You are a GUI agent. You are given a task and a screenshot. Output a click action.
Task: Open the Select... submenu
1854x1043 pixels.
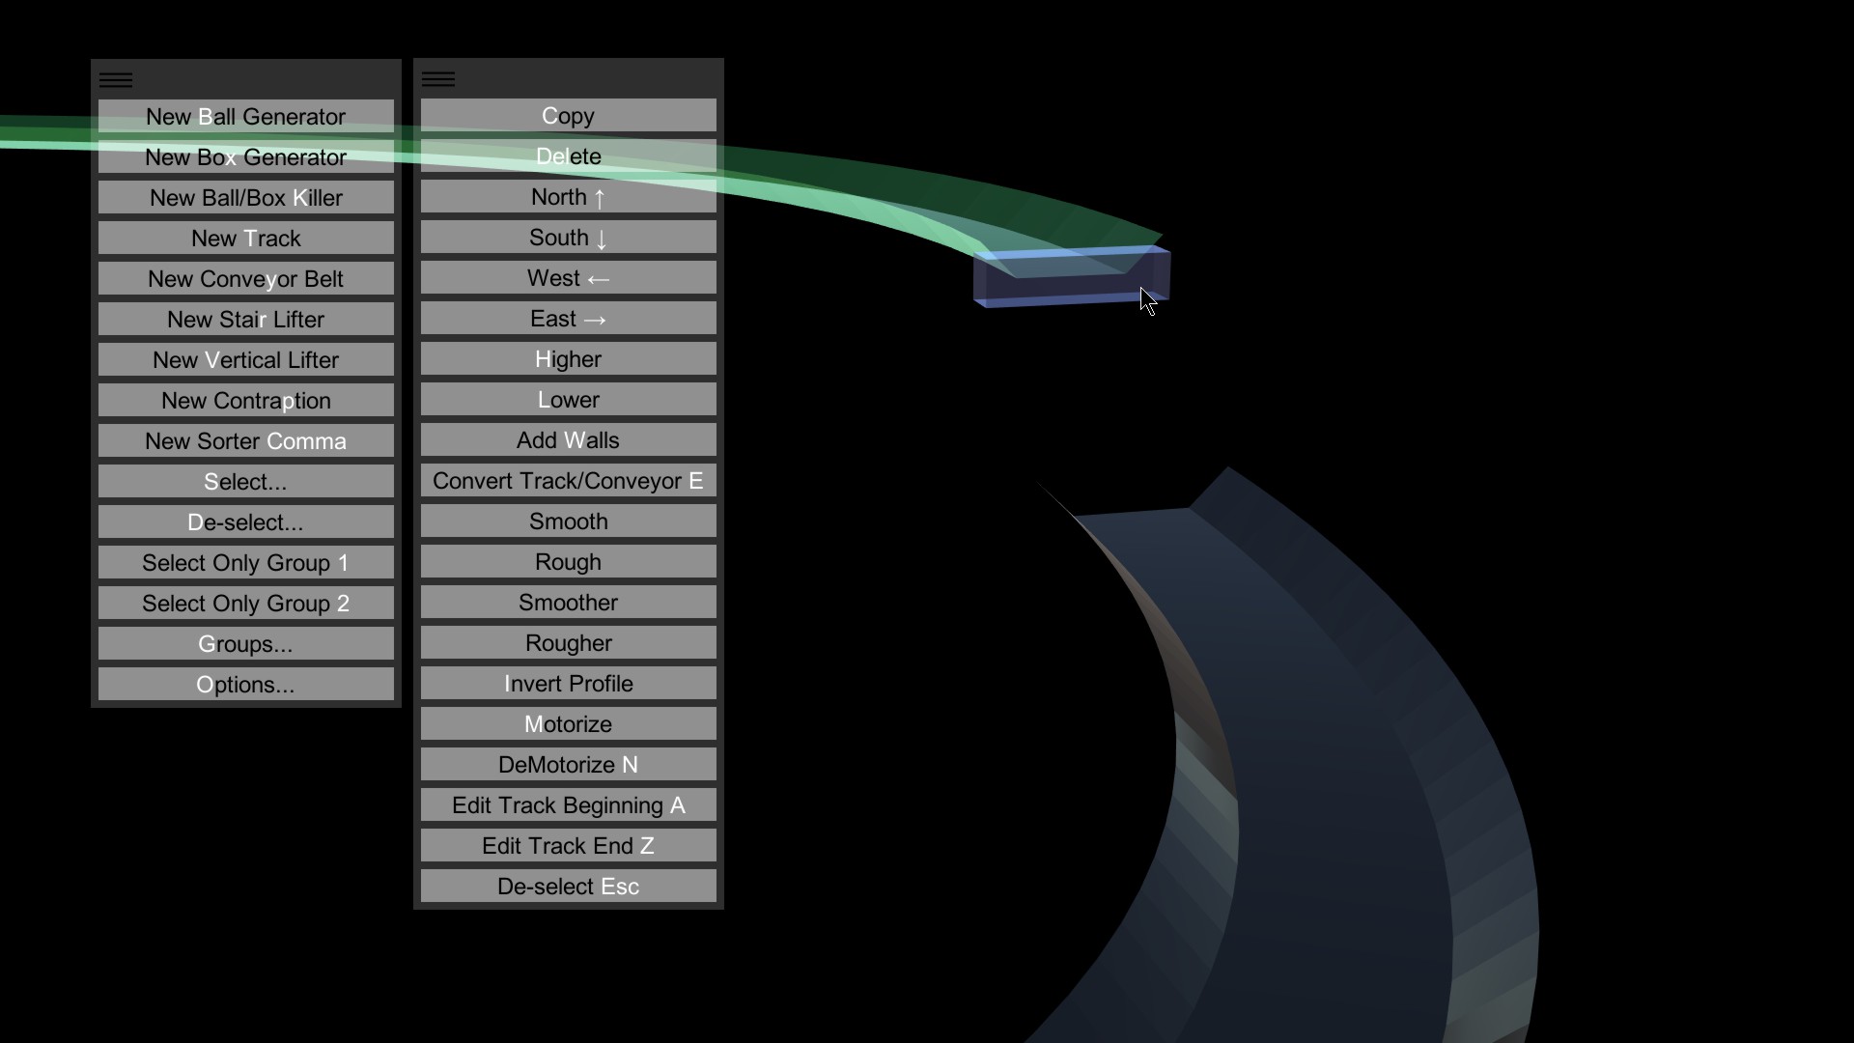click(x=246, y=482)
